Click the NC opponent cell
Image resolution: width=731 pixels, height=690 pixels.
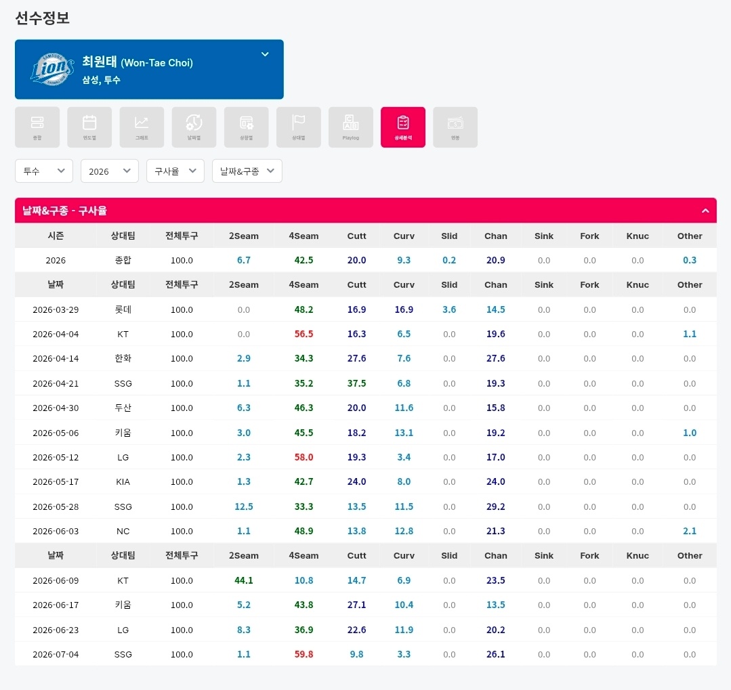123,531
